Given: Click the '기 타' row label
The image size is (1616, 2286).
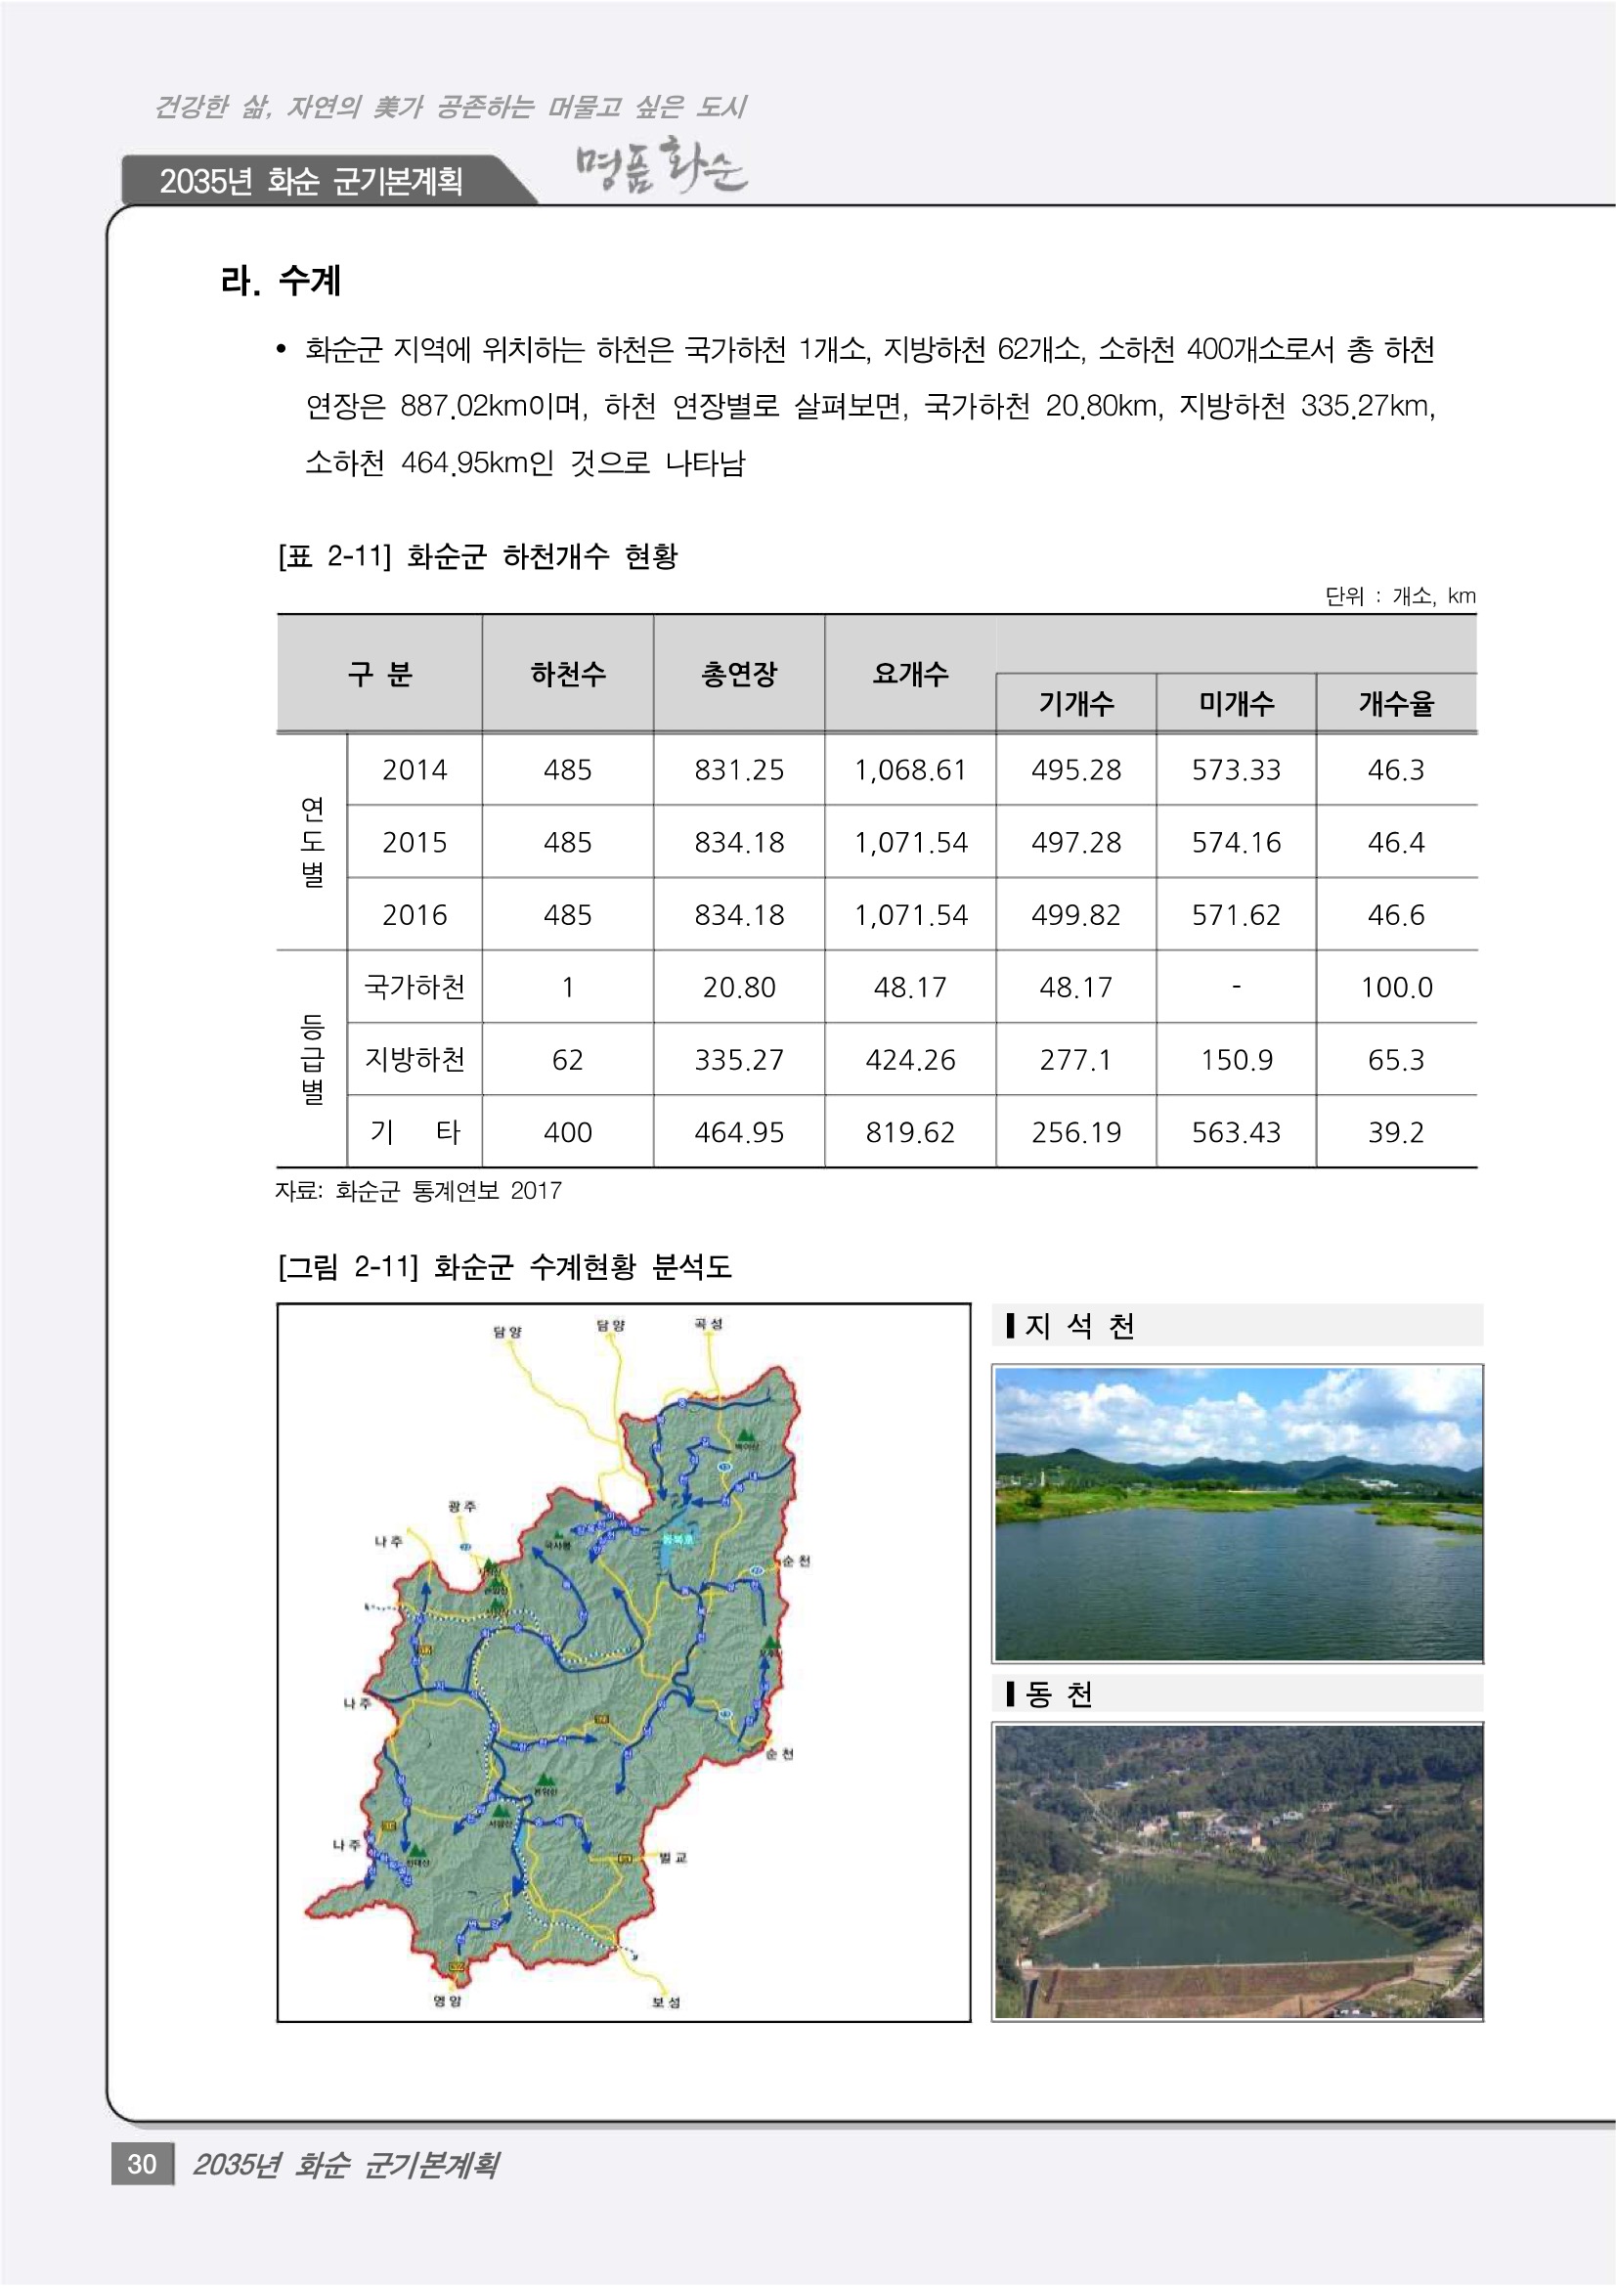Looking at the screenshot, I should point(415,1132).
